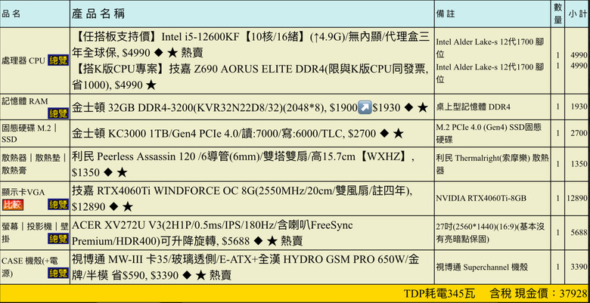Click the 桌上型記憶體 DDR4 note
Screen dimensions: 590x303
point(474,107)
